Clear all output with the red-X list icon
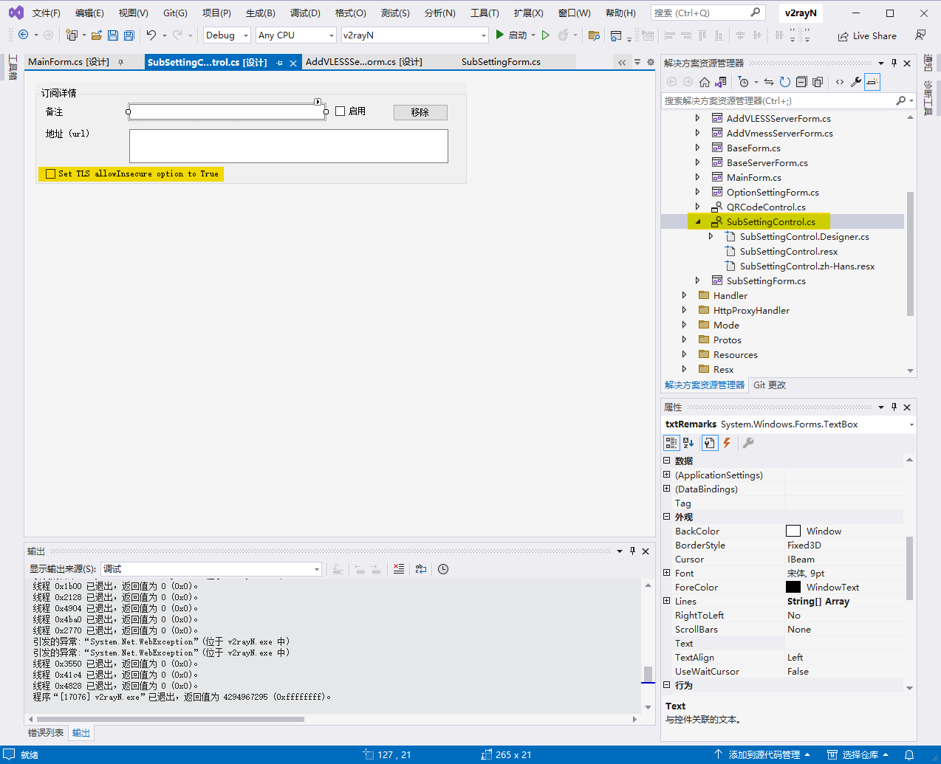 [x=399, y=569]
